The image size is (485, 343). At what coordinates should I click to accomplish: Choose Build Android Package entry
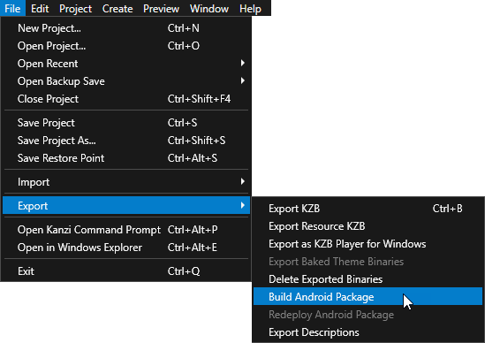tap(368, 296)
